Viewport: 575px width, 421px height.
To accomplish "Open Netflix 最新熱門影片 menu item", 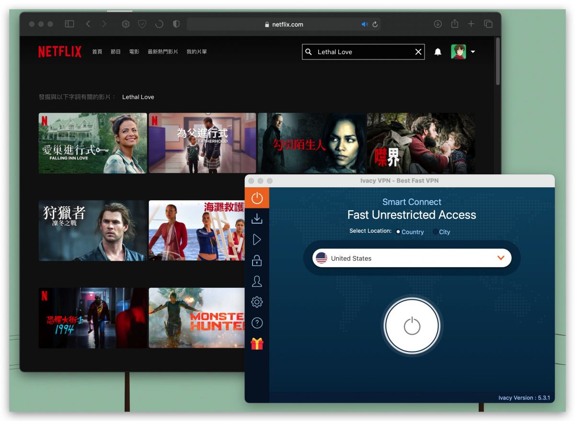I will pos(163,52).
